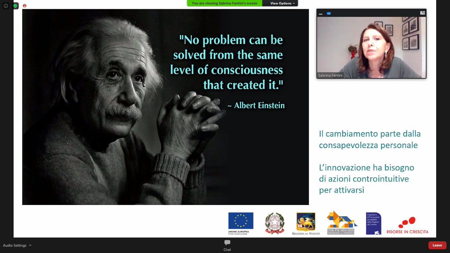
Task: Select Sabrina Fantini's video thumbnail
Action: (x=371, y=48)
